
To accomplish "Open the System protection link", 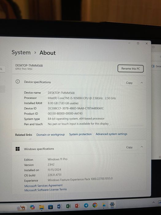I will (80, 134).
